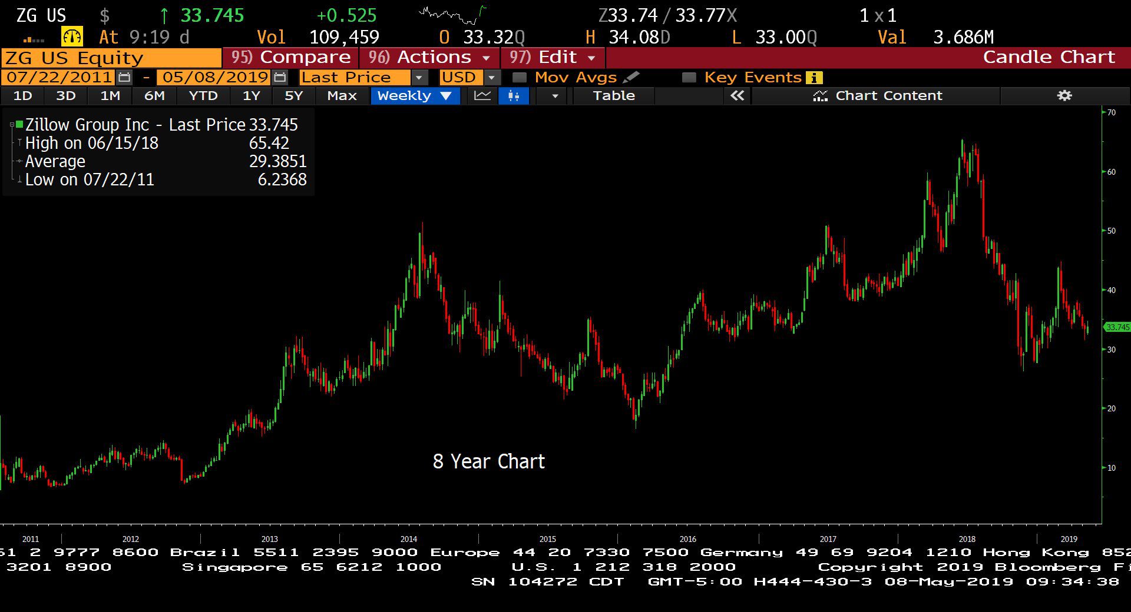Click the 8 Year Chart annotation
1131x612 pixels.
488,461
